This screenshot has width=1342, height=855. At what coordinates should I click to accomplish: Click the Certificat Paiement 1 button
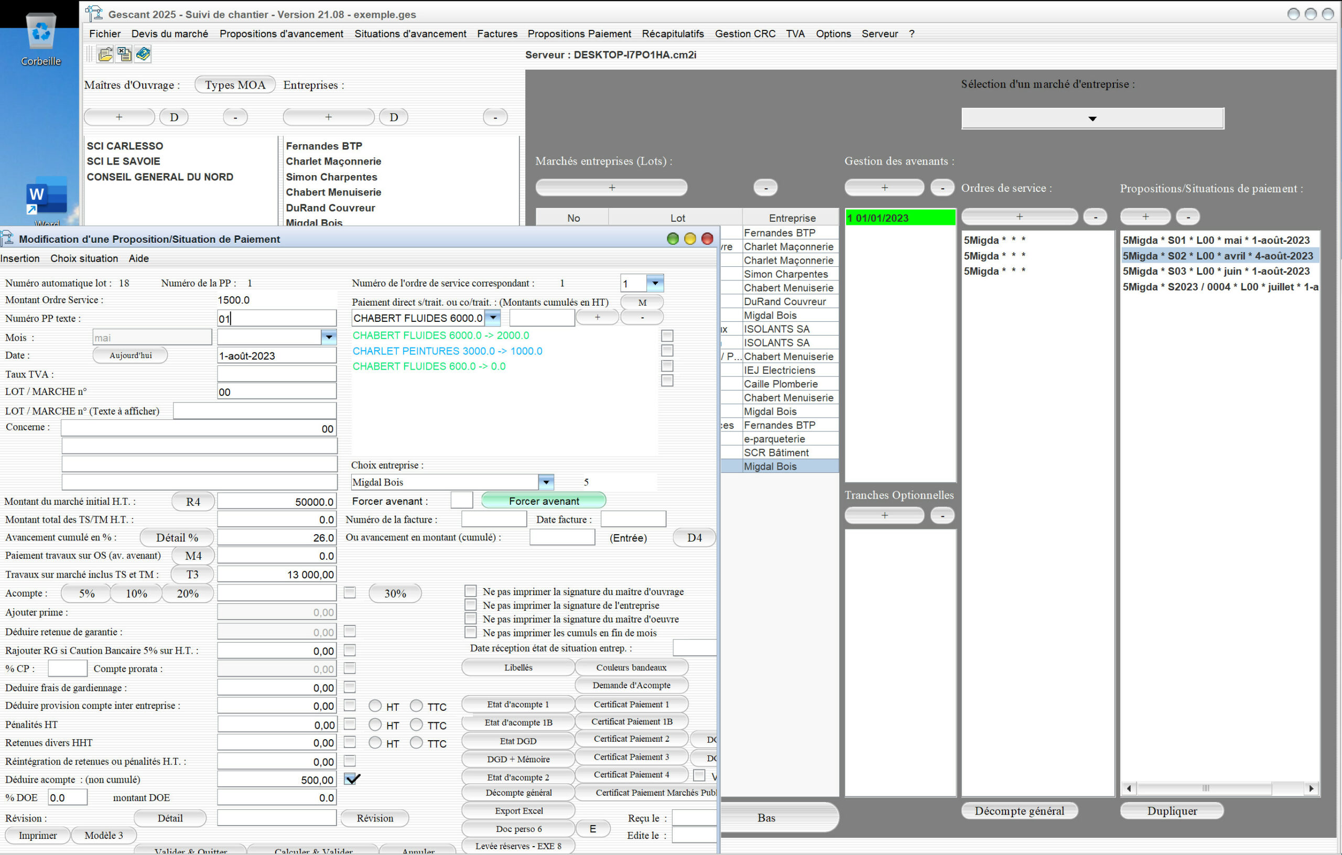point(631,704)
